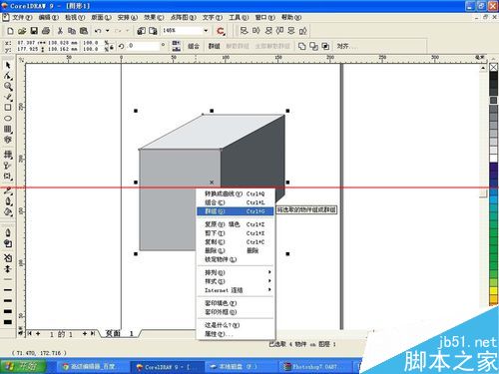Choose 群组 Ctrl+G in the context menu
The image size is (499, 374).
[235, 211]
